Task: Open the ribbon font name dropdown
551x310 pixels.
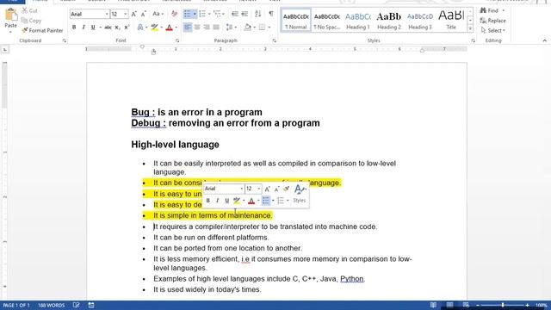Action: [x=107, y=14]
